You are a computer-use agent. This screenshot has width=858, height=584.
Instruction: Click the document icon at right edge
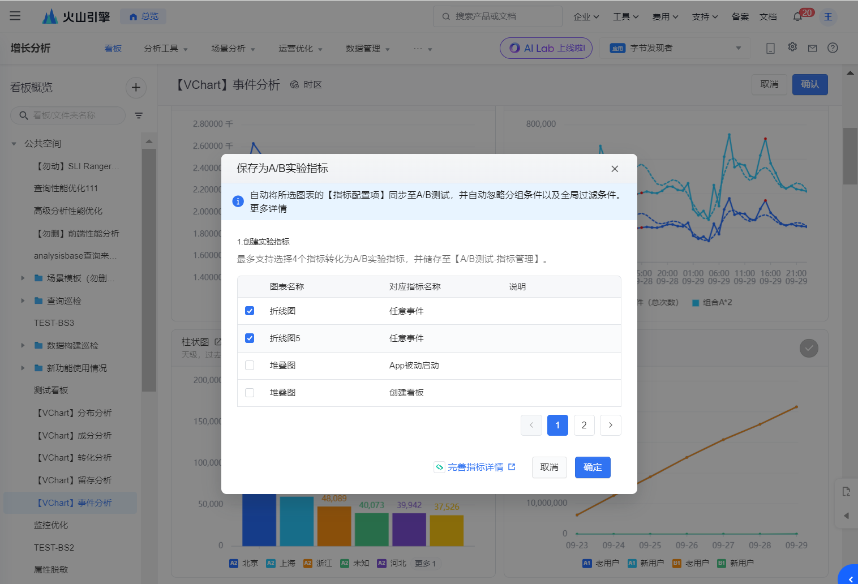846,491
